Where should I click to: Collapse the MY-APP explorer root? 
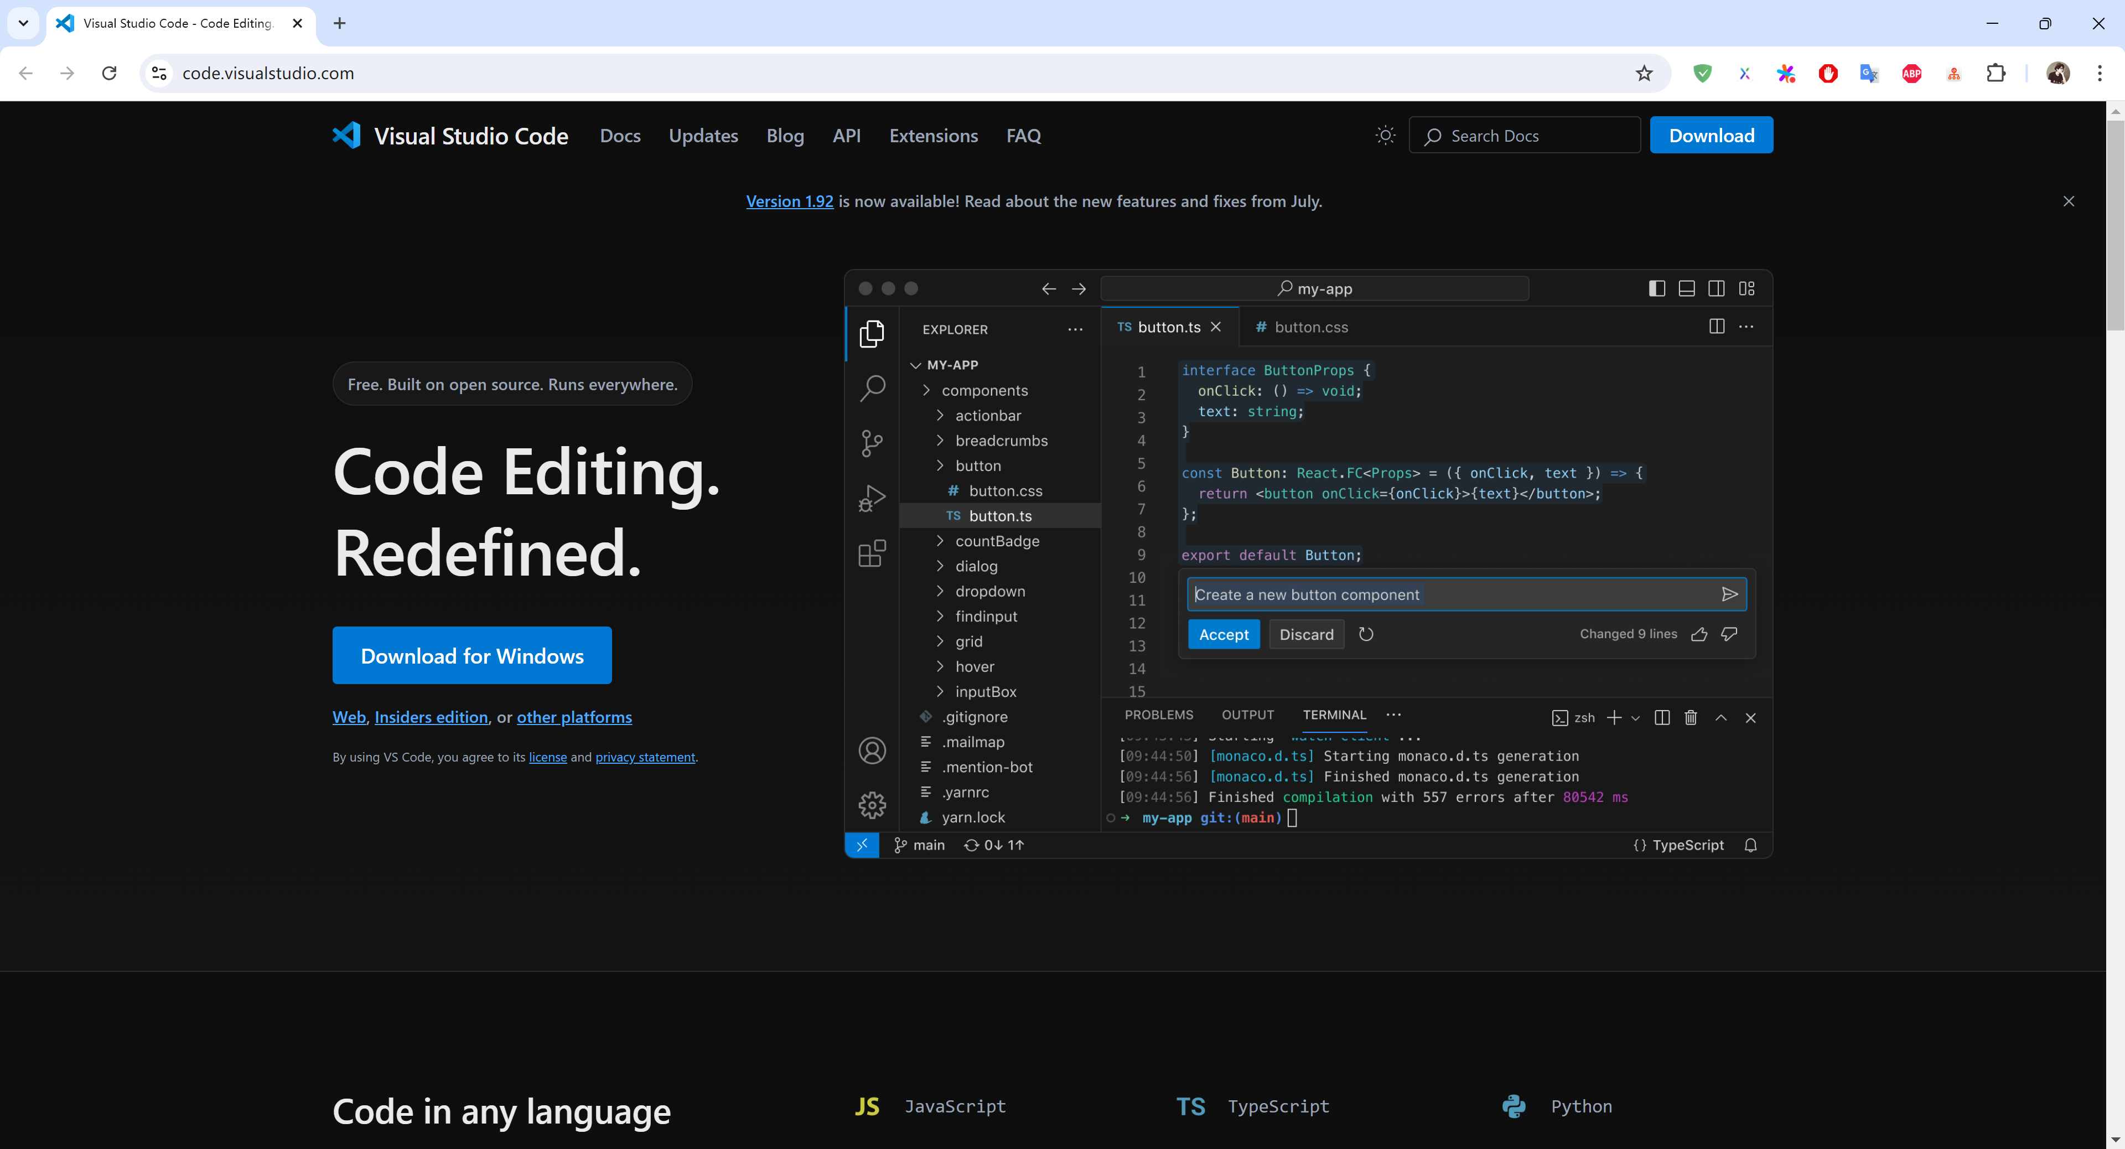click(x=916, y=365)
